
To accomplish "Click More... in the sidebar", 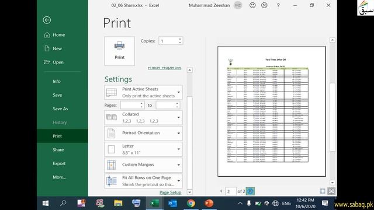I will [59, 177].
